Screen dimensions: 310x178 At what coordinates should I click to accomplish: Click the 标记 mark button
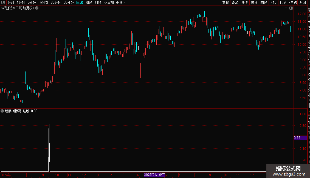coord(283,2)
